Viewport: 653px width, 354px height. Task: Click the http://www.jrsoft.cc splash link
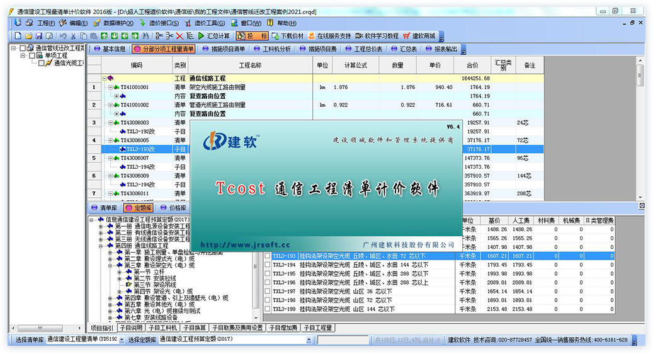point(245,245)
